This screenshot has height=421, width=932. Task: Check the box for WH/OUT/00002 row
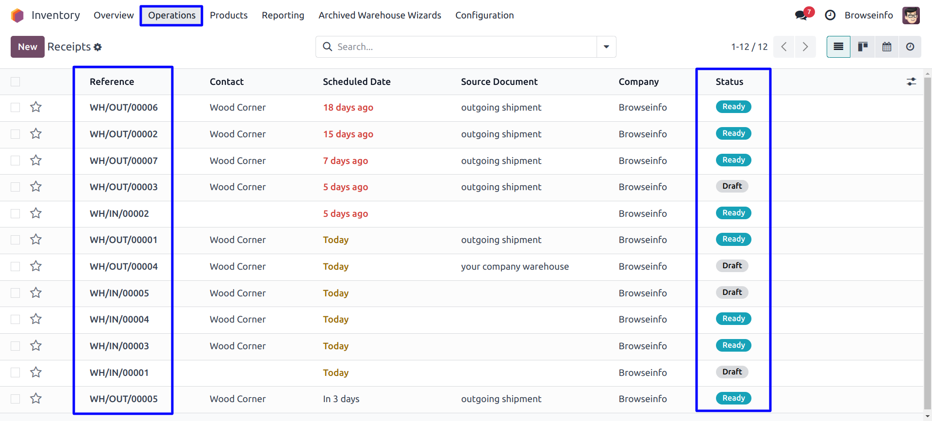[x=16, y=134]
